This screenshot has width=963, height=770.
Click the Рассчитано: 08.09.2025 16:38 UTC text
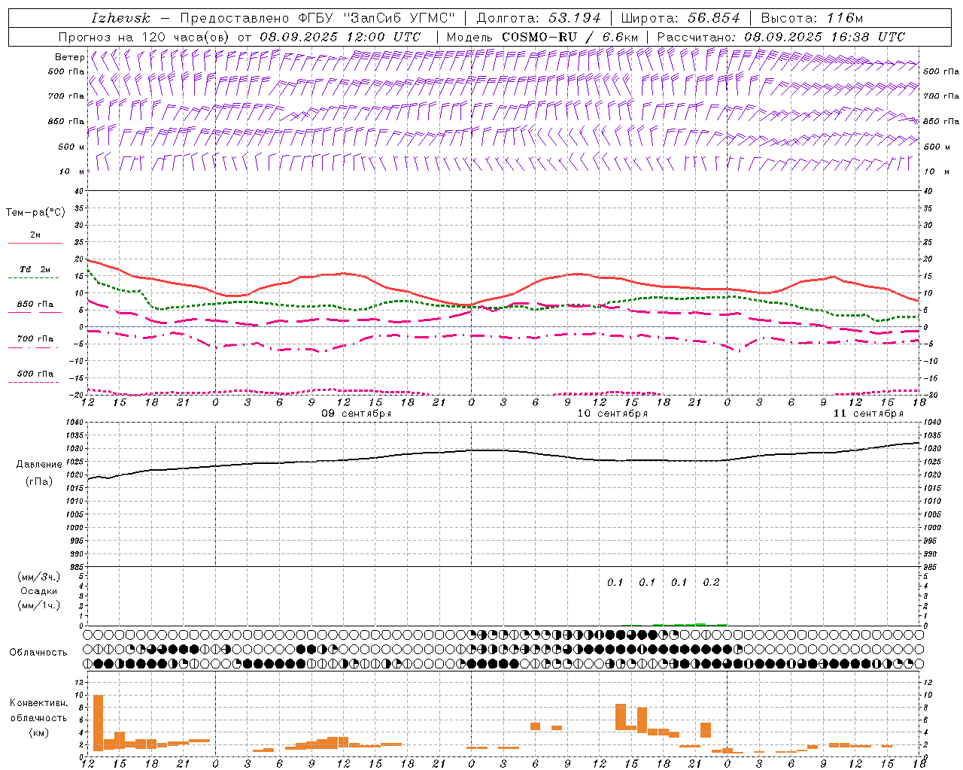point(781,37)
